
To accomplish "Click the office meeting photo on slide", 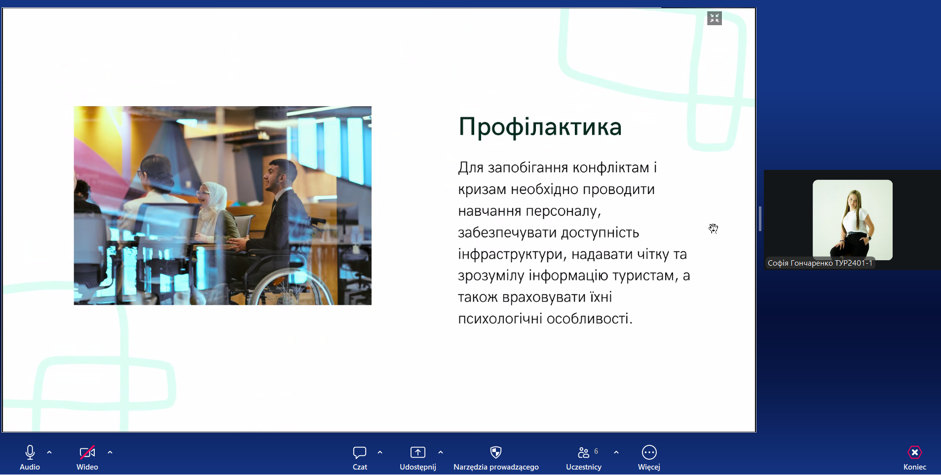I will click(x=223, y=205).
